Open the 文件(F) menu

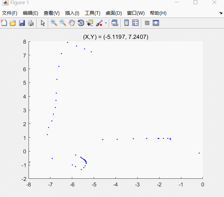(x=10, y=13)
